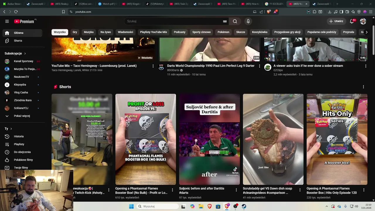375x211 pixels.
Task: Select Playlisty YouTube Mix chip
Action: [154, 32]
